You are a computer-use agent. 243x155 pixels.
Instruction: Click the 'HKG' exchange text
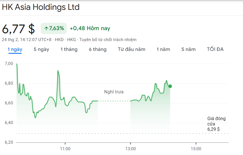71,40
